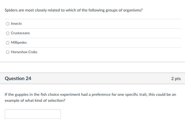Choose the Crustaceans radio option

[8, 33]
